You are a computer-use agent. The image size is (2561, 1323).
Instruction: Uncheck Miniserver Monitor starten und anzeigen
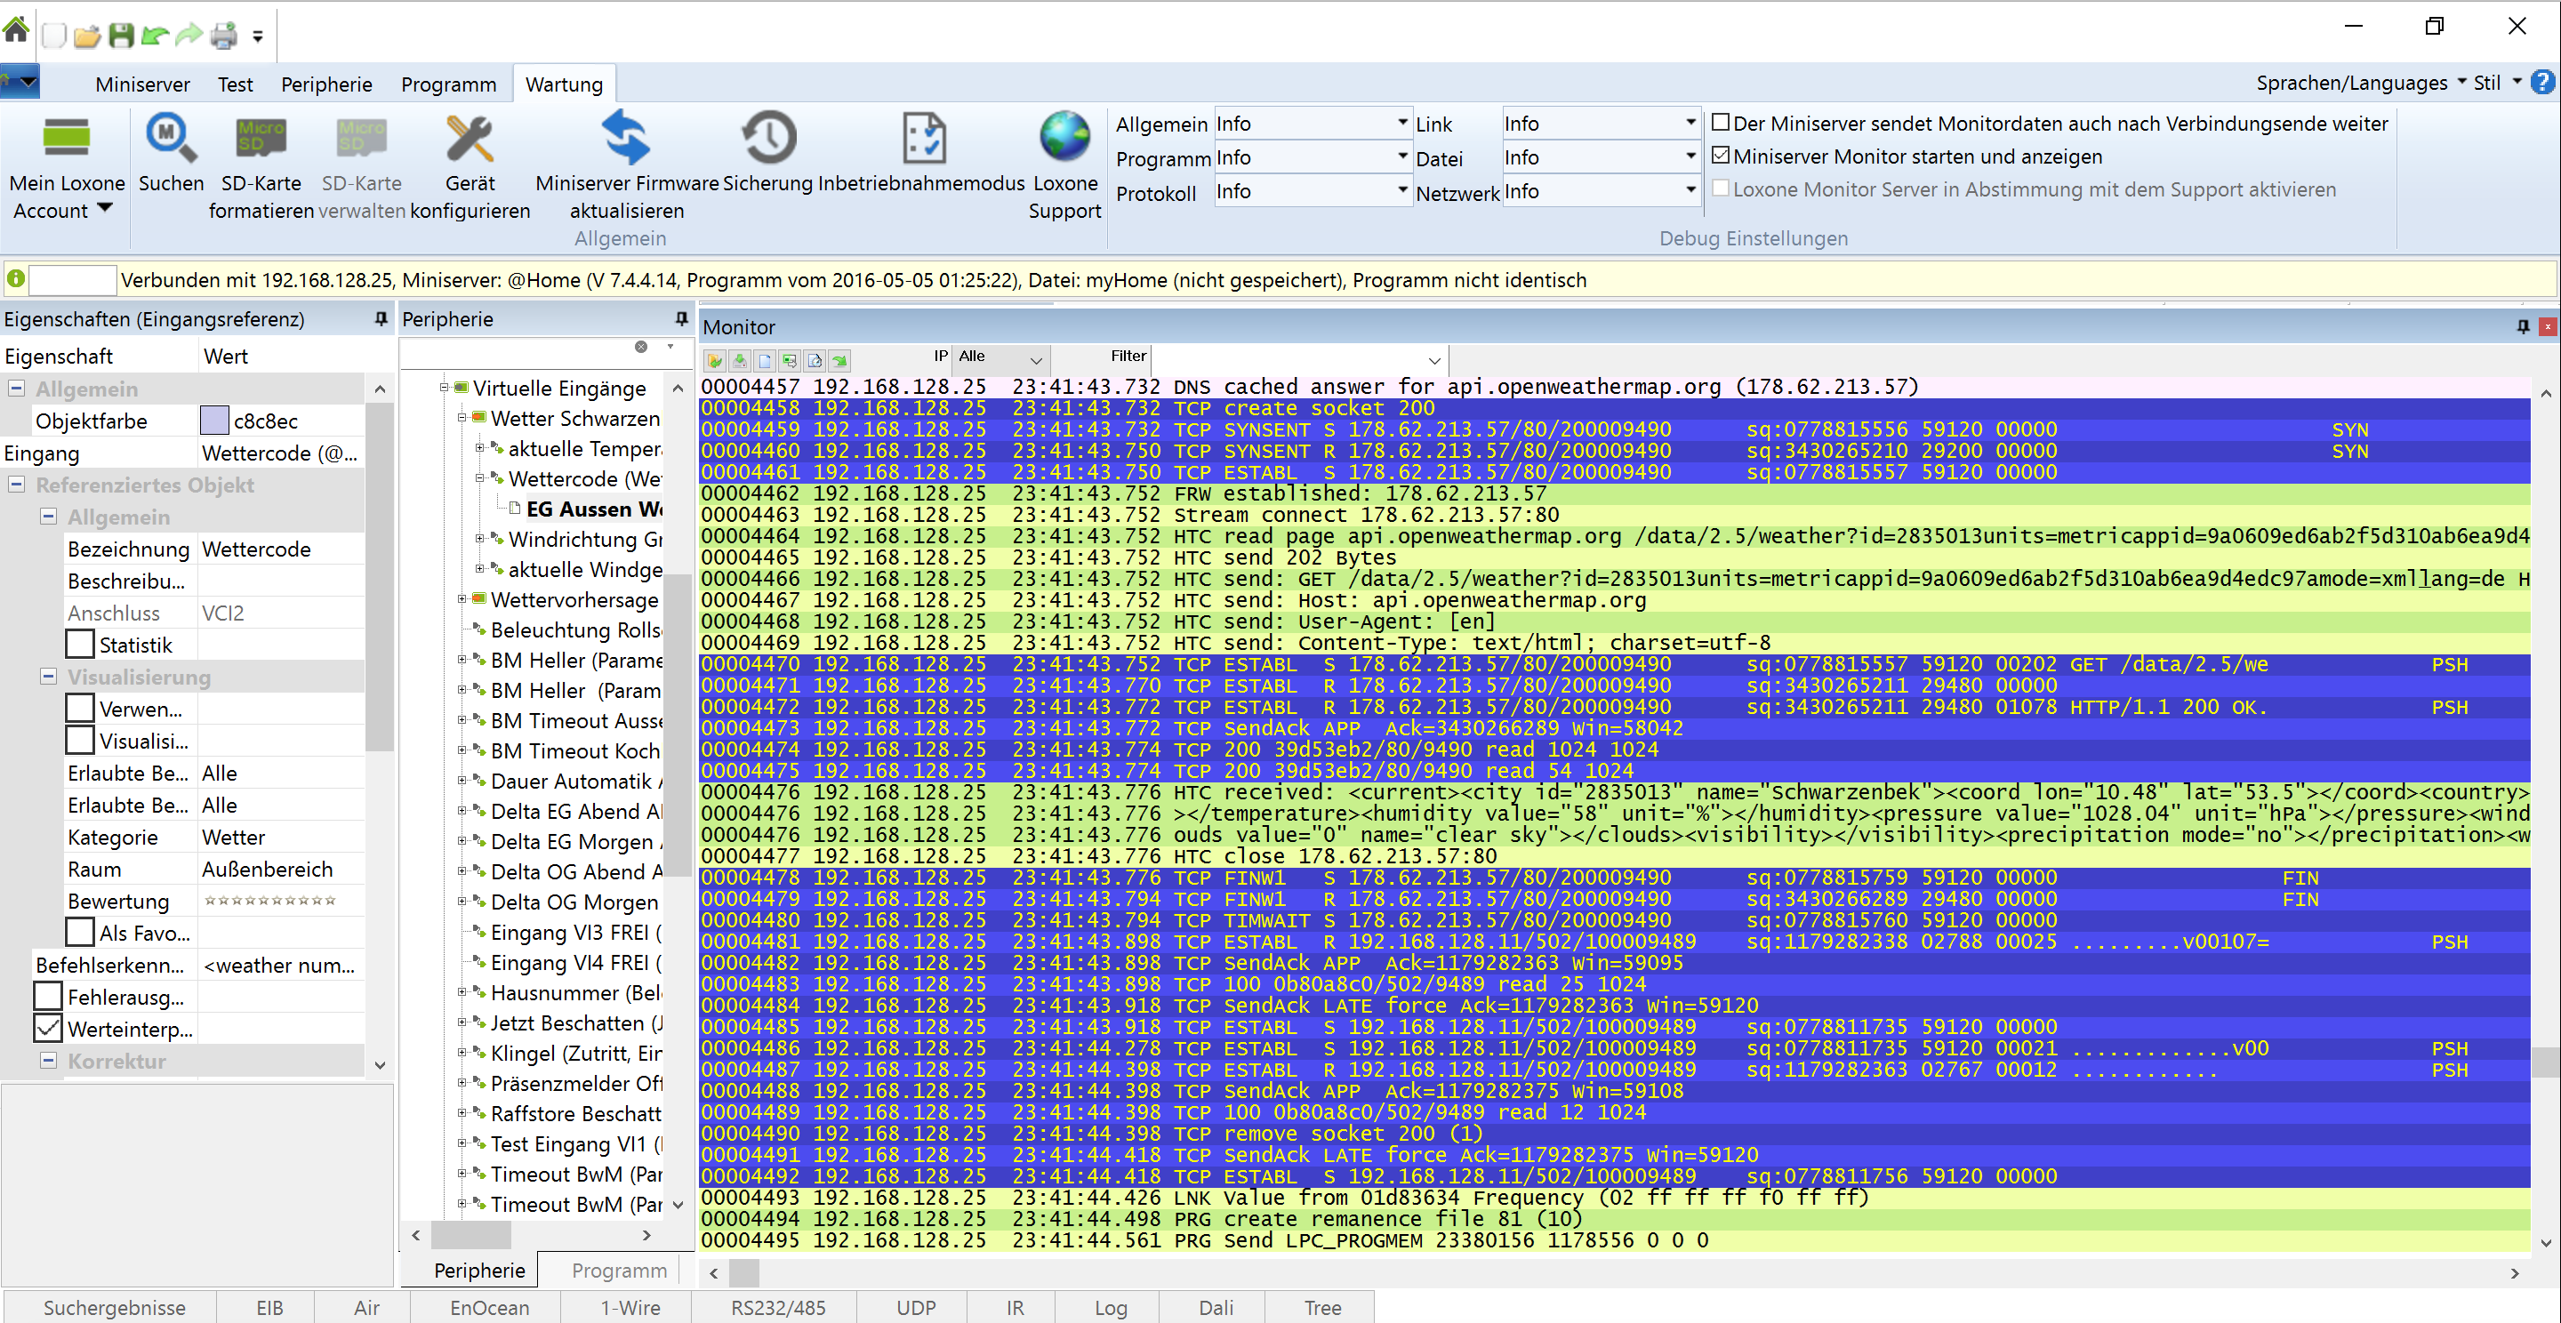coord(1721,156)
